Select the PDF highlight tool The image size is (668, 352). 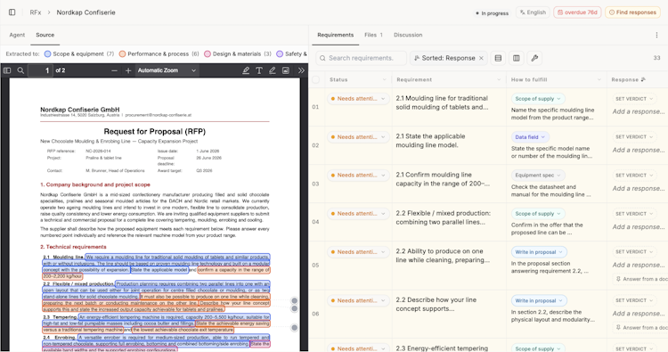click(246, 70)
